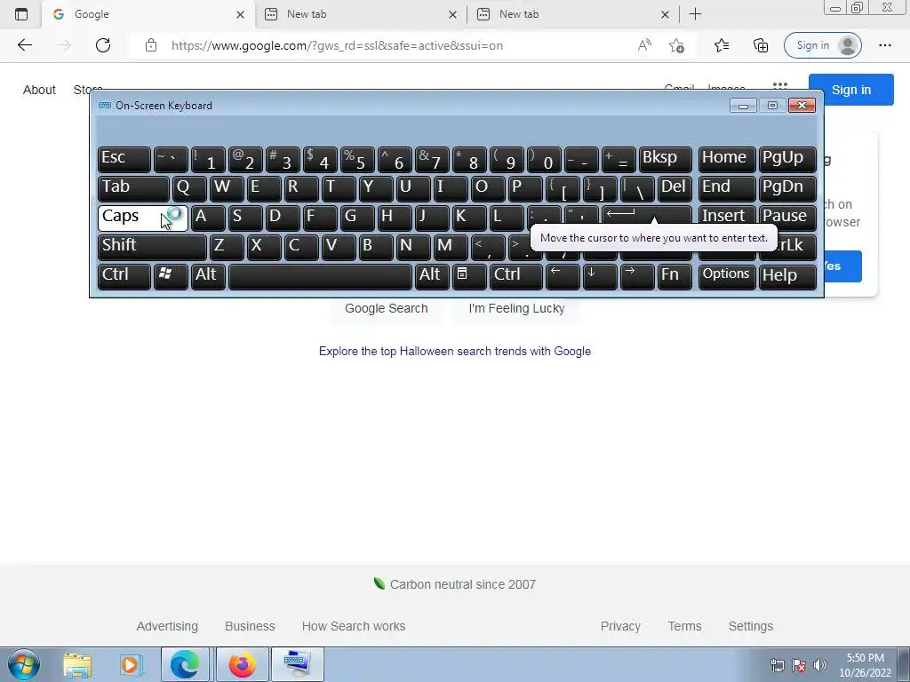The image size is (910, 682).
Task: Click the left arrow key
Action: [563, 277]
